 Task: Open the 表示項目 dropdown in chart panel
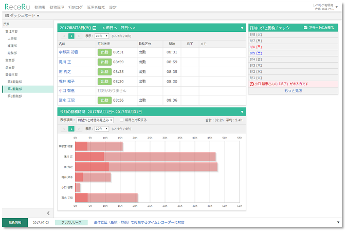coord(95,120)
